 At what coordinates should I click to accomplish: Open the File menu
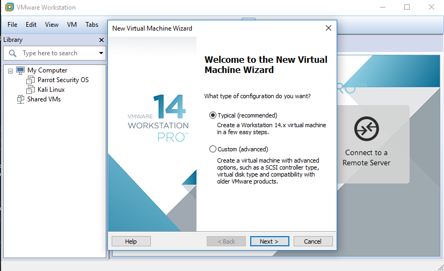tap(12, 25)
